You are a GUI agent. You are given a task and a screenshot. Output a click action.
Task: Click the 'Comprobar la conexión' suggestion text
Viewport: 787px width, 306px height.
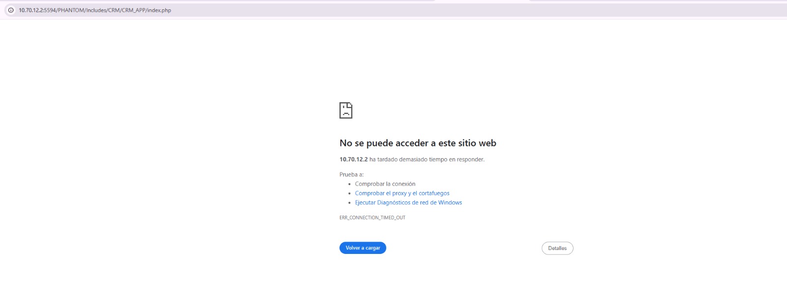pos(385,184)
